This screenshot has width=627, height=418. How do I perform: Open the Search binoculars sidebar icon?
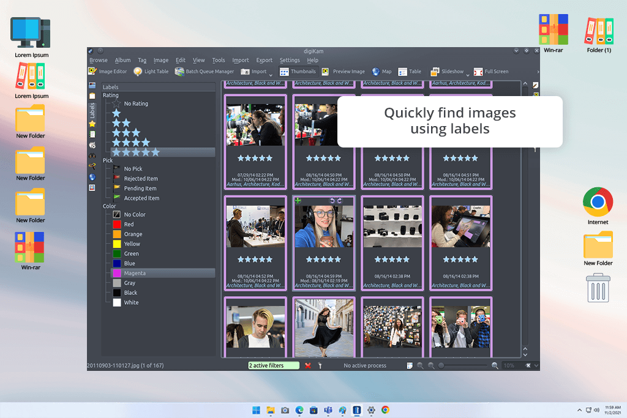pyautogui.click(x=92, y=156)
